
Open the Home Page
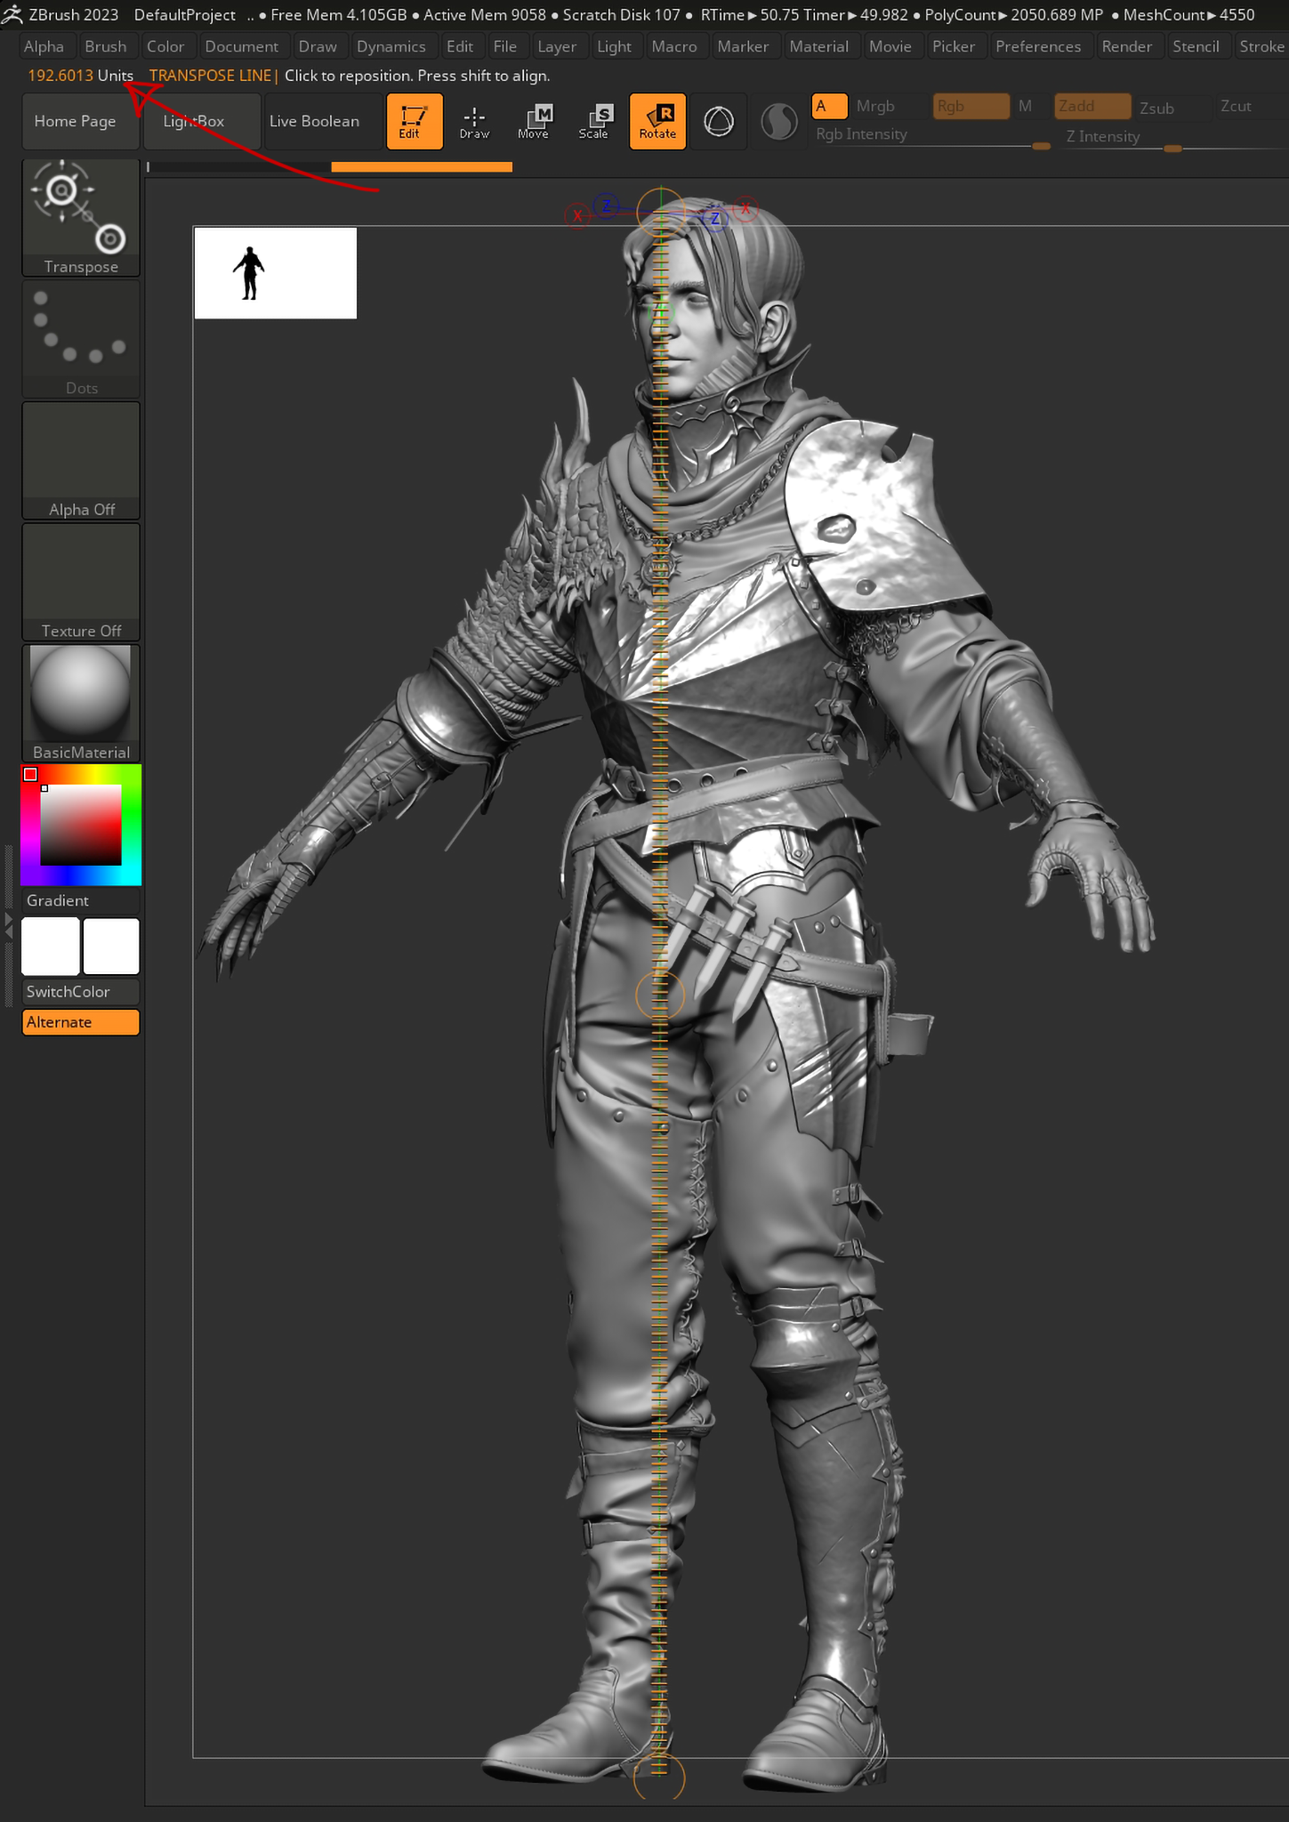tap(81, 121)
